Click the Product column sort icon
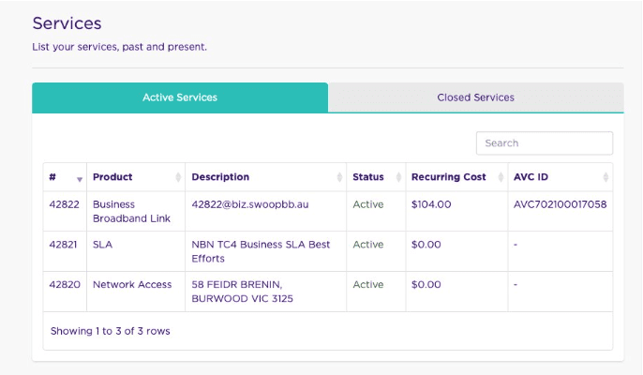The image size is (643, 375). [178, 177]
